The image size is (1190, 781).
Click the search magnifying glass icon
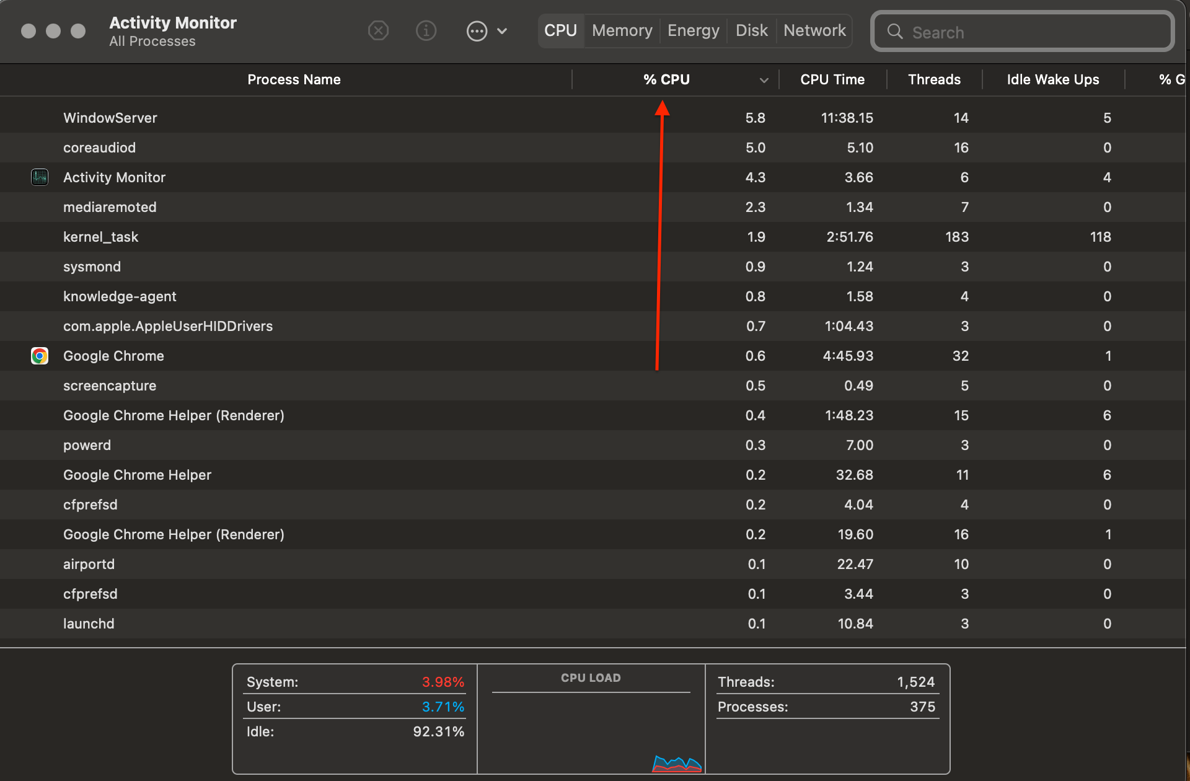pos(894,32)
